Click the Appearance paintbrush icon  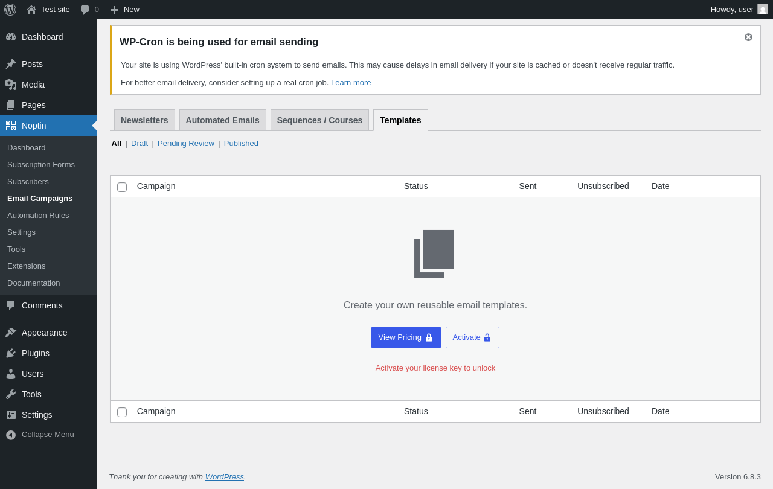tap(11, 333)
